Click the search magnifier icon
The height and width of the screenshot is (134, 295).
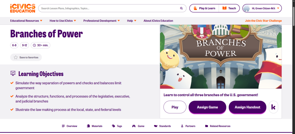(x=181, y=8)
